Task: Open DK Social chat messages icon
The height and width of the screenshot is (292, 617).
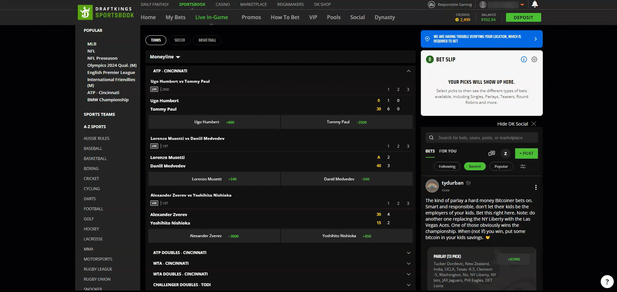Action: (492, 153)
